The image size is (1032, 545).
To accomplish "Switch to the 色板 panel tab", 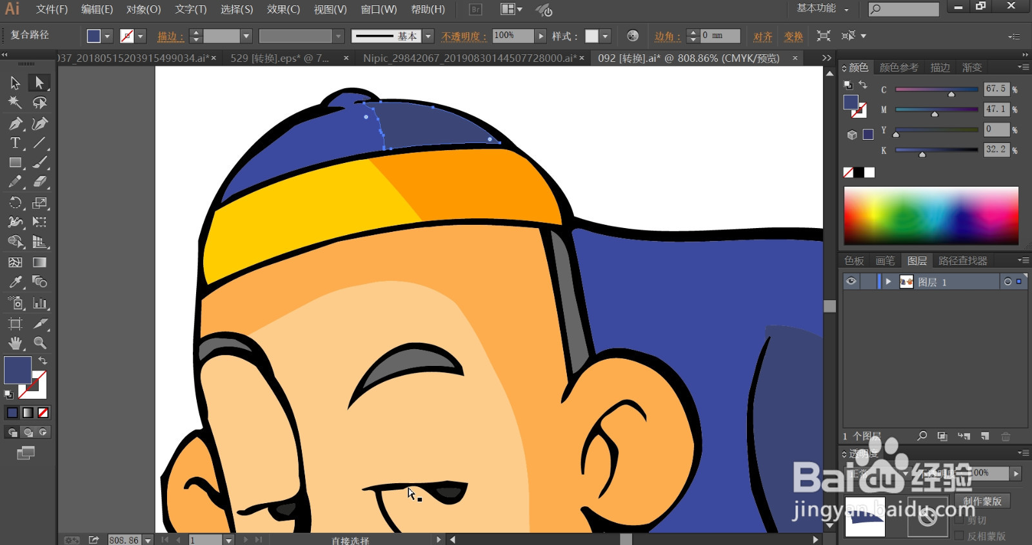I will coord(854,260).
